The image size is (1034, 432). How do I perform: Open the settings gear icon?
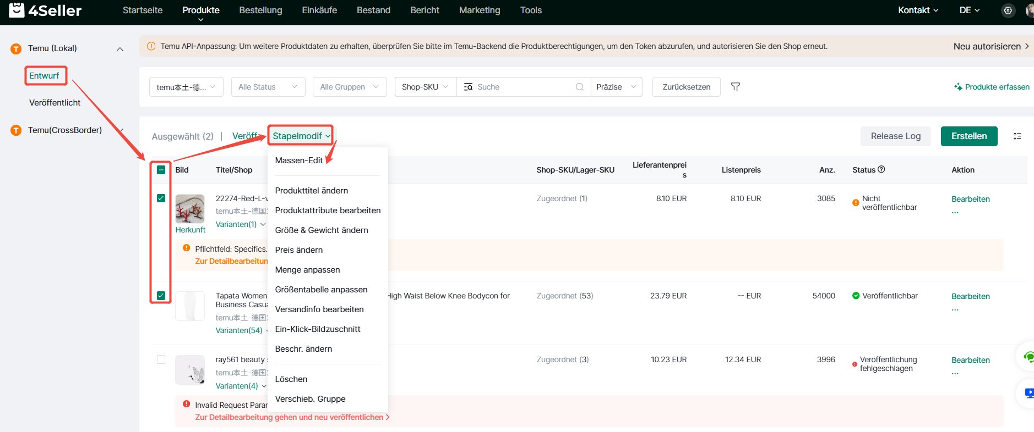(x=1008, y=10)
